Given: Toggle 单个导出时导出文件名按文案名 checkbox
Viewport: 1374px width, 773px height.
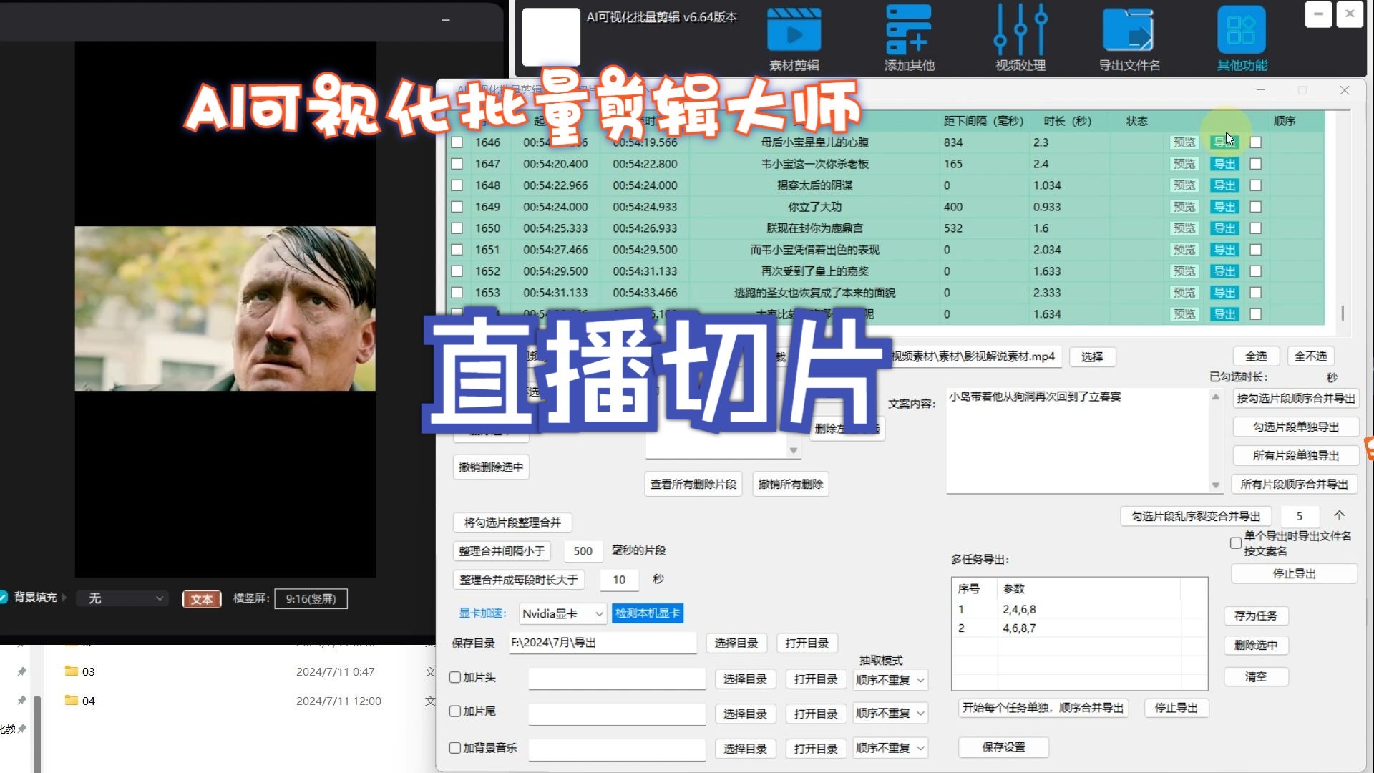Looking at the screenshot, I should point(1236,543).
